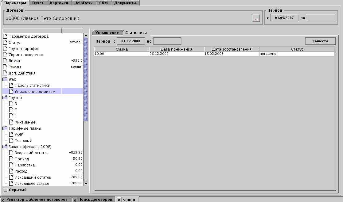
Task: Collapse the Баланс (февраль 2008) folder
Action: pyautogui.click(x=5, y=147)
